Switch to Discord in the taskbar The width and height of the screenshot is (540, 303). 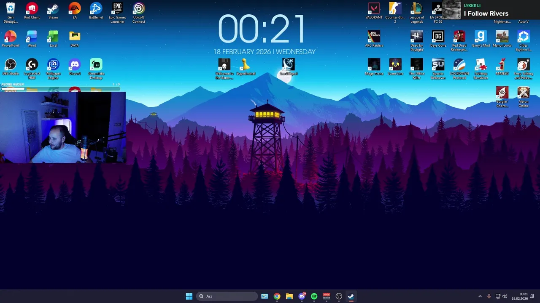coord(302,296)
